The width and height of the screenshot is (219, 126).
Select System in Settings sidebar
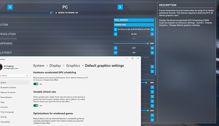(15, 83)
